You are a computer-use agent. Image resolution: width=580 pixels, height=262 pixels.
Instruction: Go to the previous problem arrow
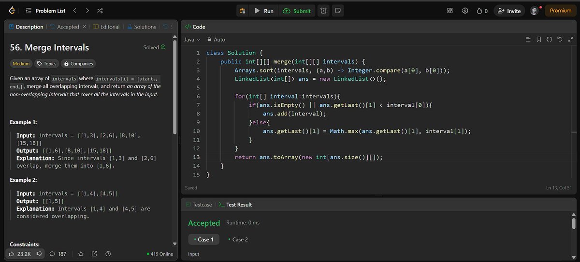[74, 11]
